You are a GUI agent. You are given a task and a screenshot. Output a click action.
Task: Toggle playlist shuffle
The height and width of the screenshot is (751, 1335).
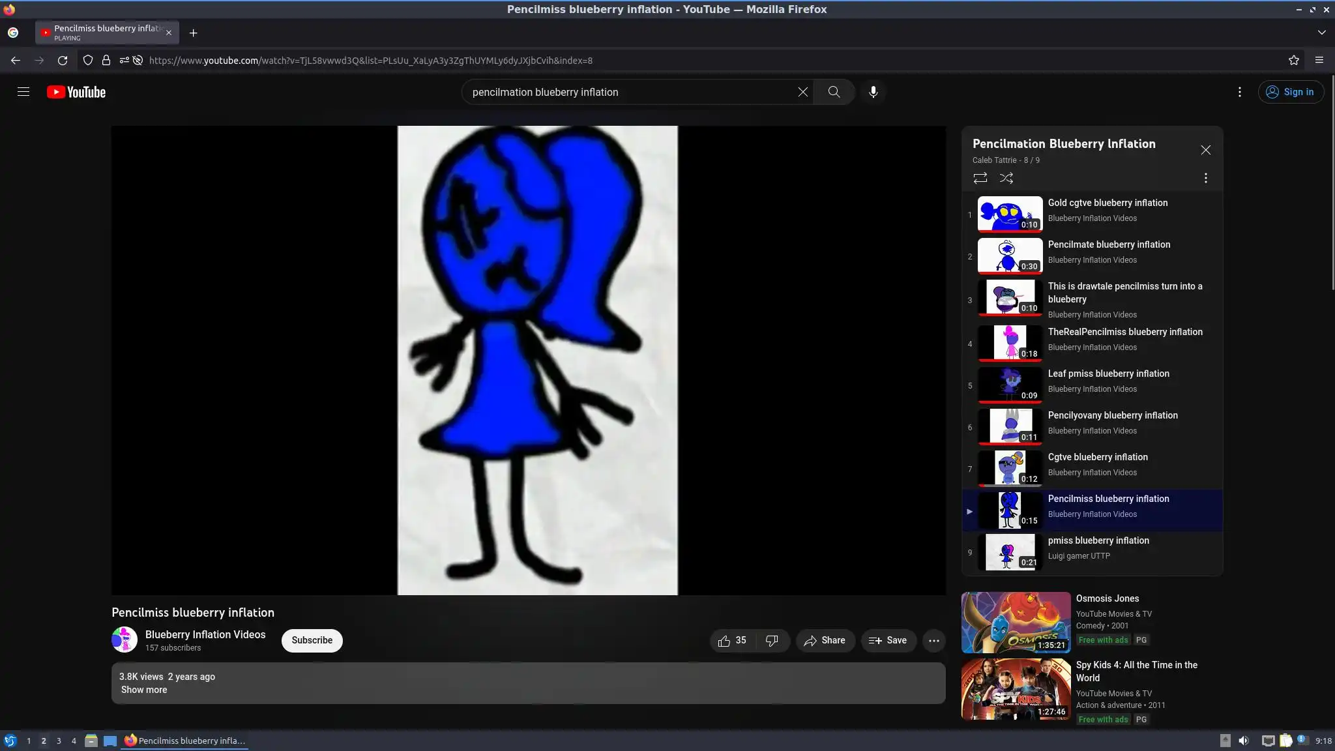(1006, 178)
